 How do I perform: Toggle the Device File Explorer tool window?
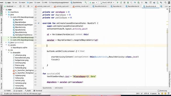point(170,79)
